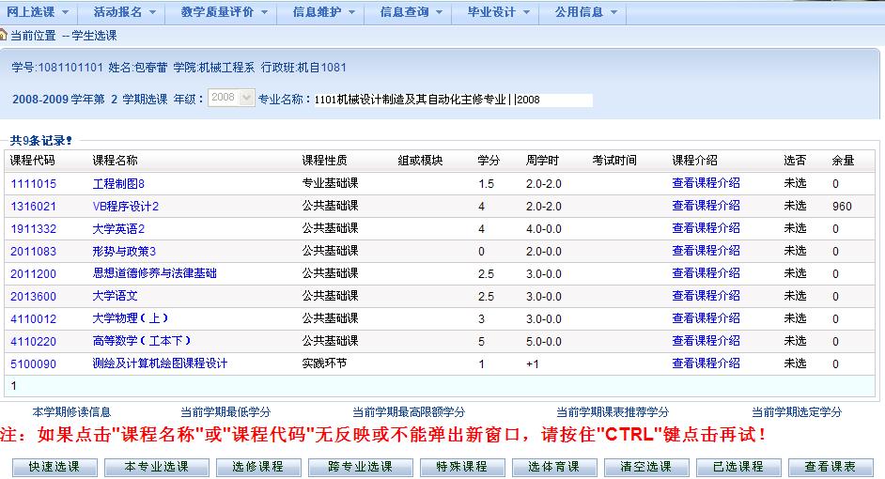Open the 活动报名 menu
885x479 pixels.
[x=124, y=12]
